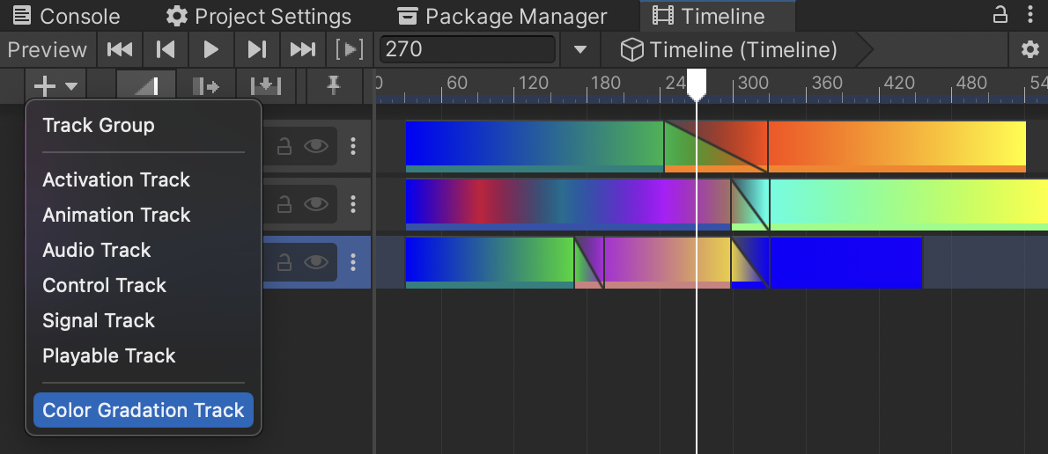Click the 120 mark on the time ruler
The image size is (1048, 454).
point(534,84)
